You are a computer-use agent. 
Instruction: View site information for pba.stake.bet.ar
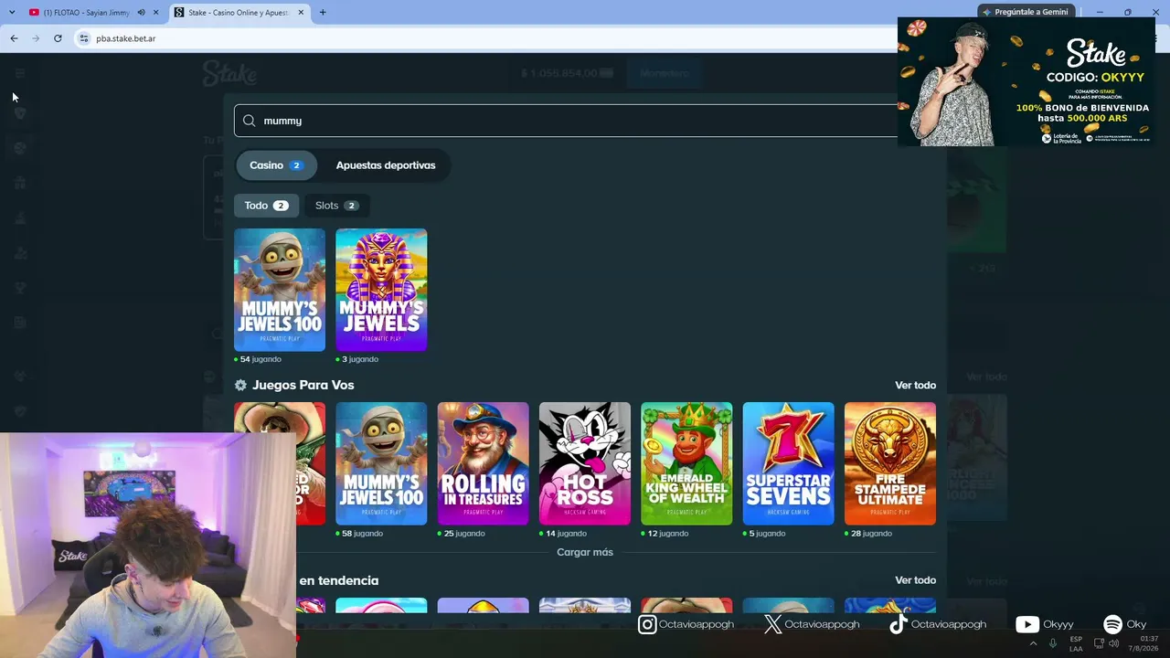pyautogui.click(x=84, y=38)
